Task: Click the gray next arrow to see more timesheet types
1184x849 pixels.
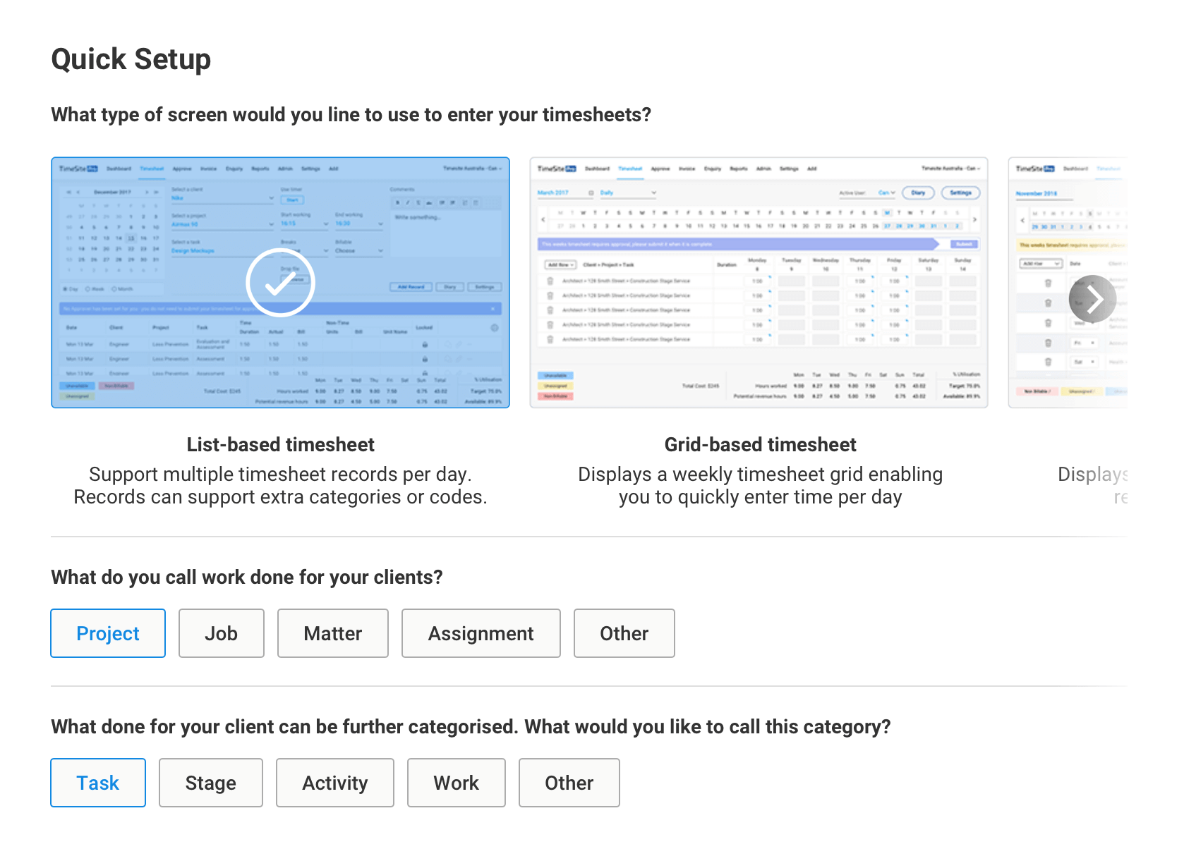Action: (1092, 299)
